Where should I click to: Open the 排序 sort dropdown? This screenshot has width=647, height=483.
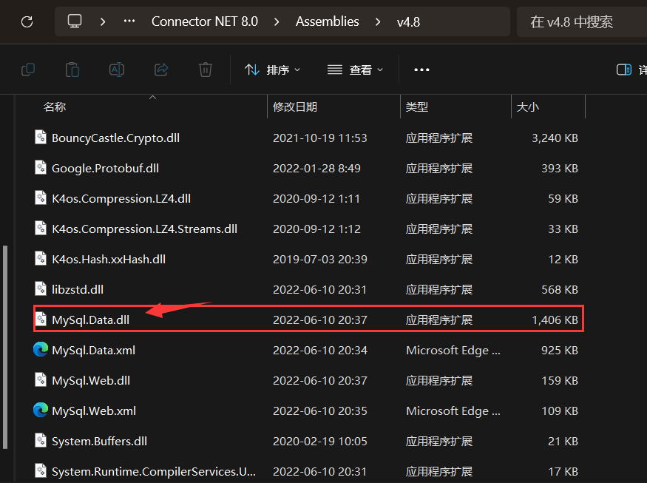[x=272, y=70]
